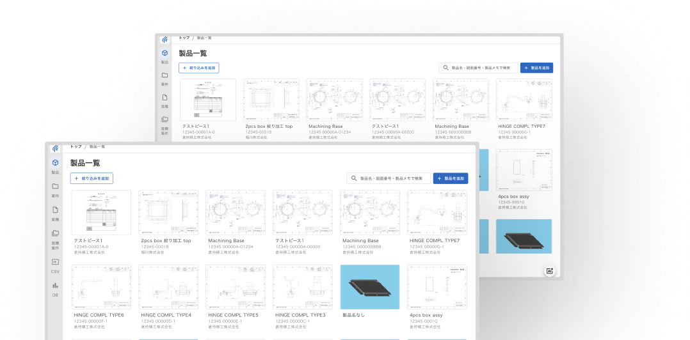690x340 pixels.
Task: Click the 12345 00000C-1 drawing number
Action: pyautogui.click(x=293, y=321)
